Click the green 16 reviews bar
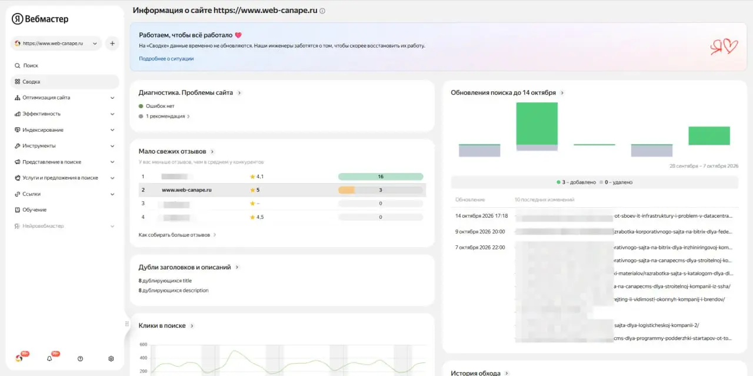This screenshot has height=376, width=753. tap(381, 177)
